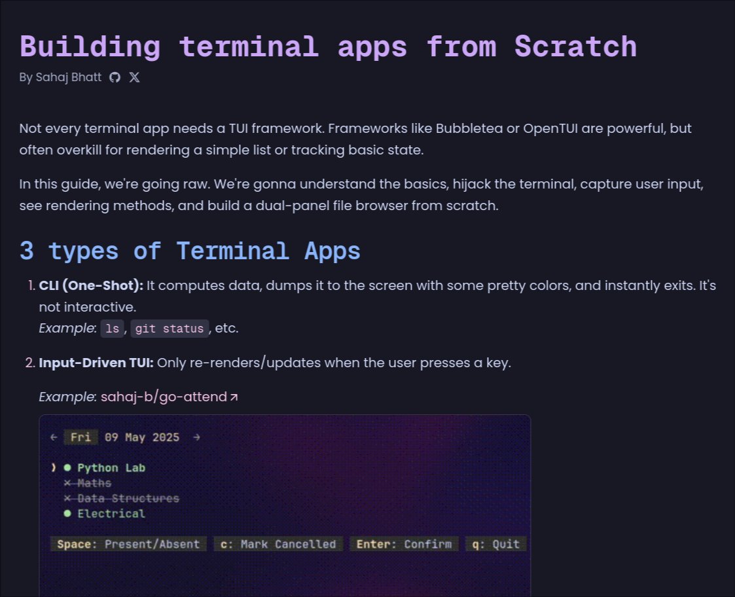Click the 'Fri' day badge in the demo
Screen dimensions: 735x597
[81, 437]
